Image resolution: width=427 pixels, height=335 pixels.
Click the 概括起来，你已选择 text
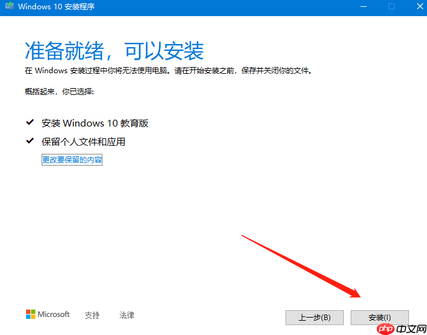(x=59, y=92)
